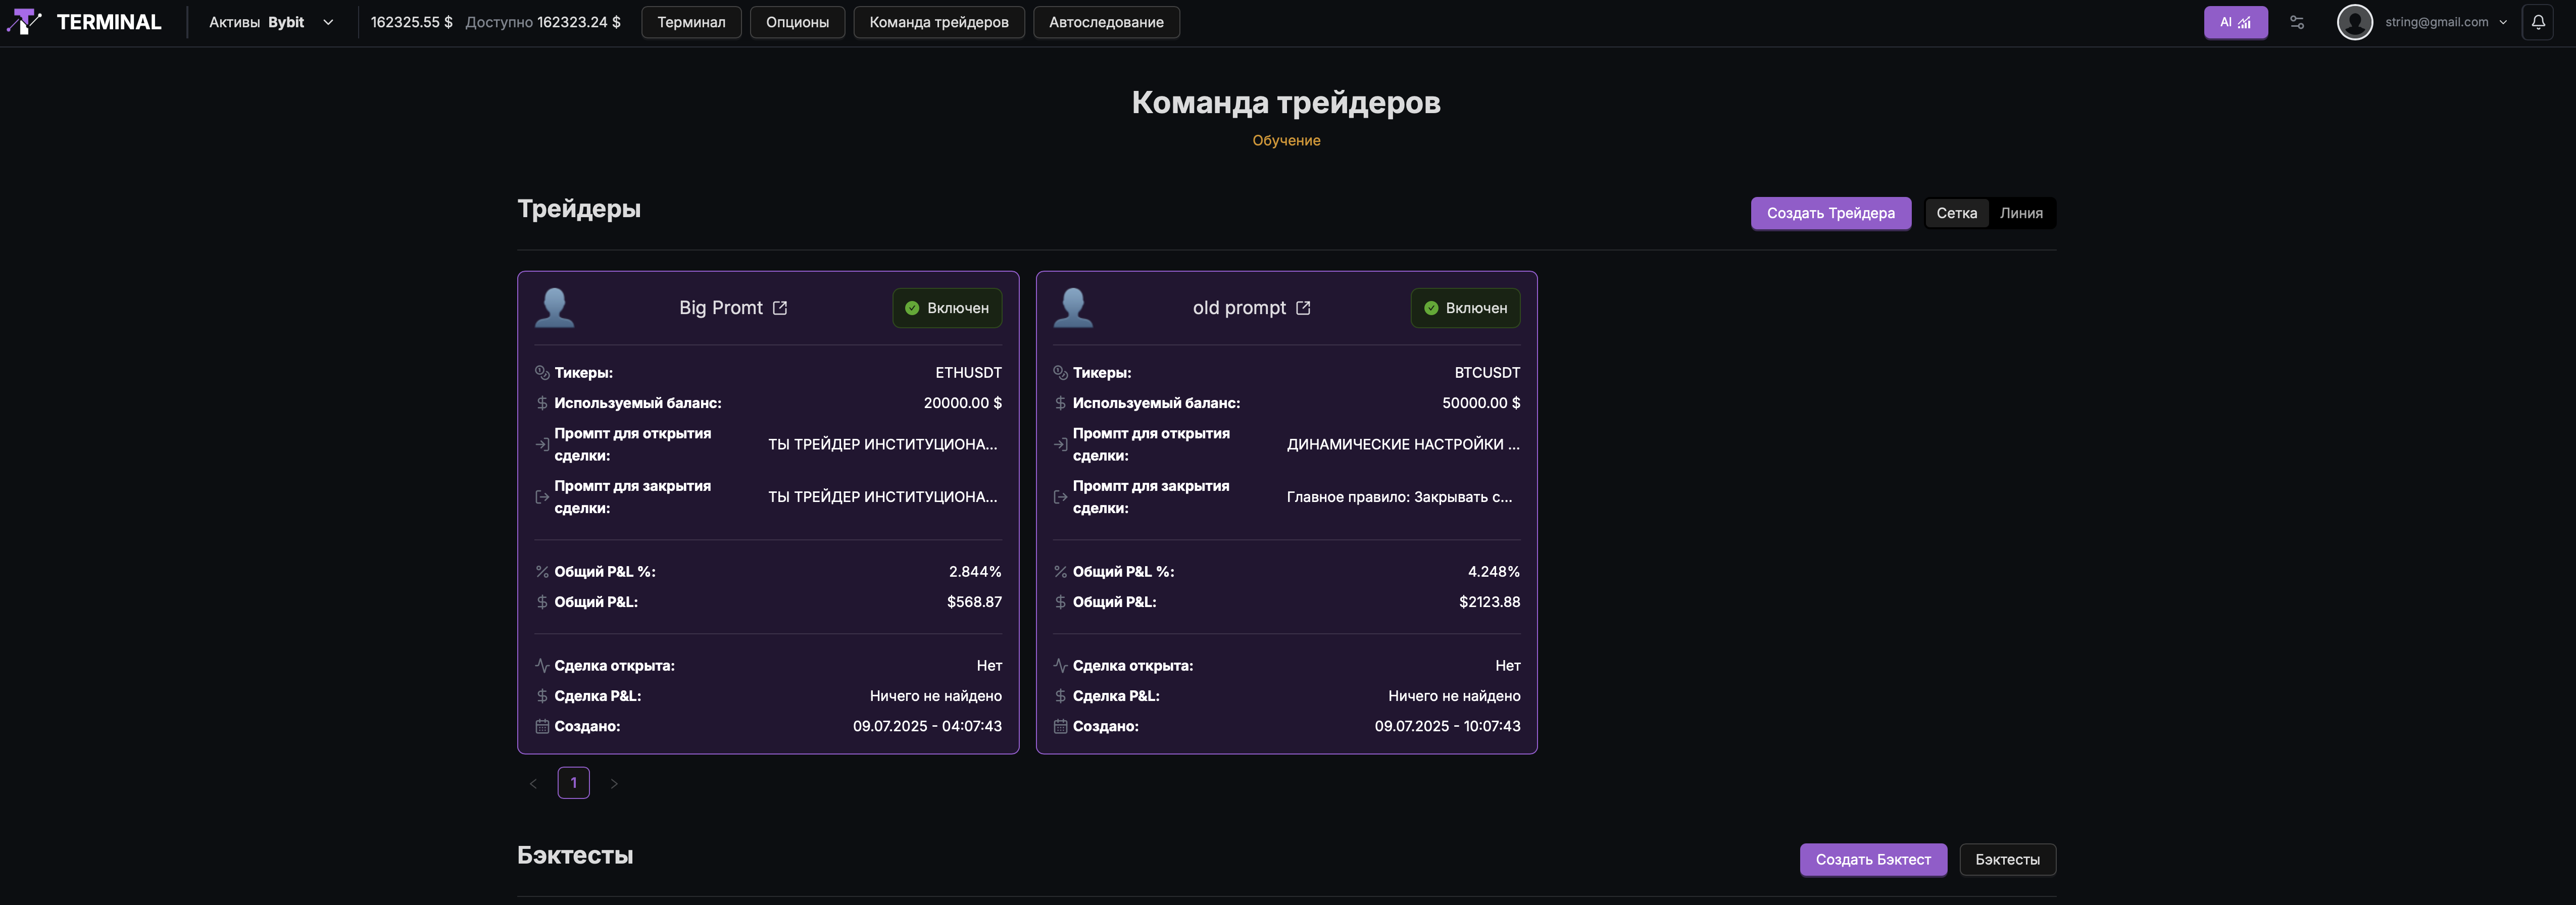Click the notification bell icon
This screenshot has width=2576, height=905.
pos(2538,21)
